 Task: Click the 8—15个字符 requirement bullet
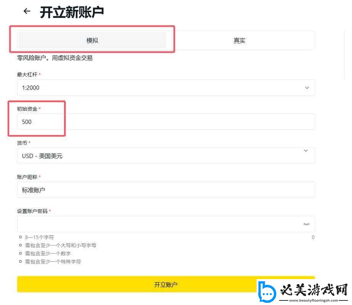coord(21,238)
